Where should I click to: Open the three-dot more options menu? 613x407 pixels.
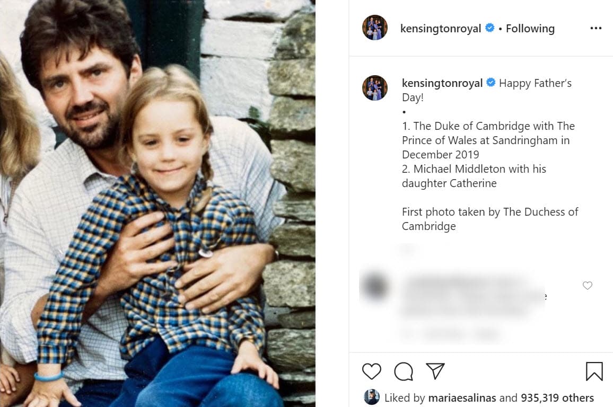[596, 28]
